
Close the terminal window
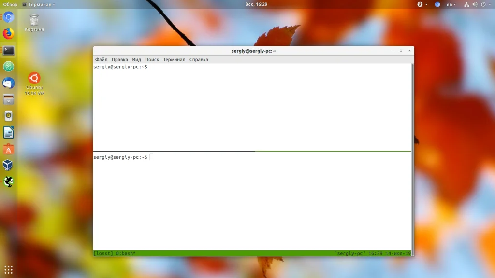(x=410, y=51)
